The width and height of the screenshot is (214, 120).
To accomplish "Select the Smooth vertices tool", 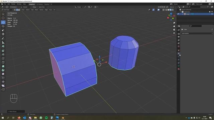I will coord(3,74).
